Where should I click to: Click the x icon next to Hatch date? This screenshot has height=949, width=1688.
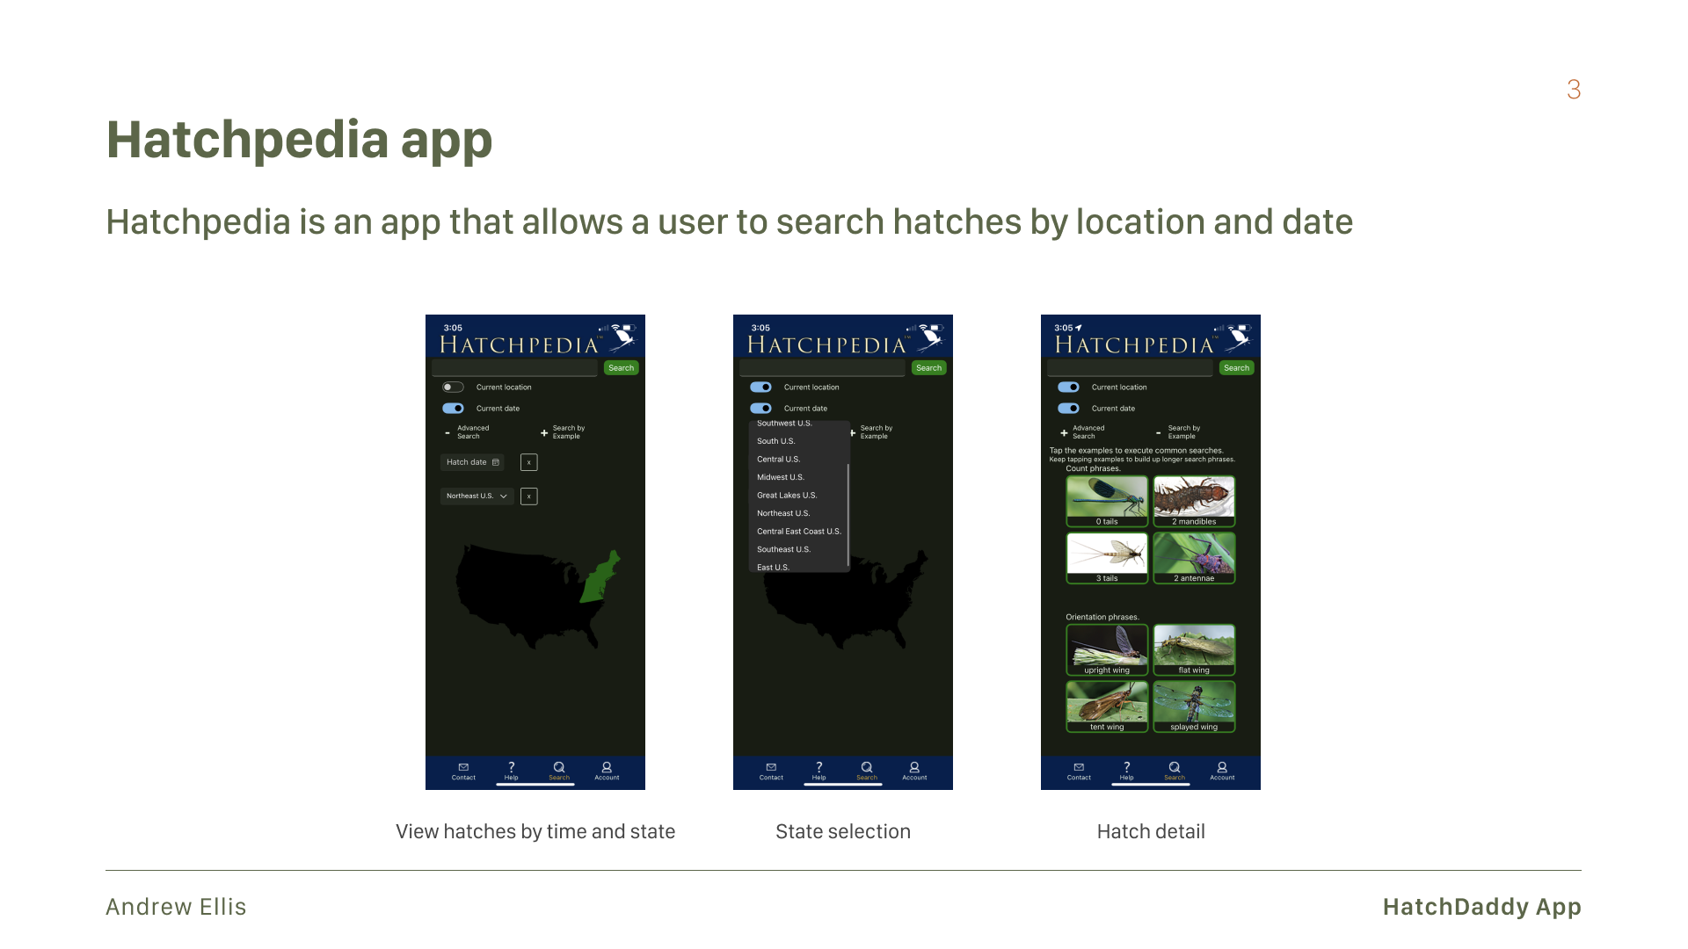[x=528, y=462]
